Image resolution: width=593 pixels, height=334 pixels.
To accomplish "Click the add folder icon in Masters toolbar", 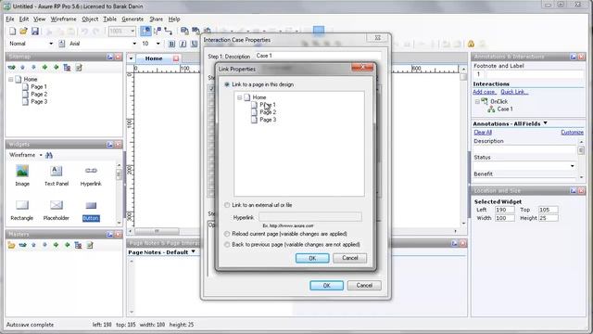I will [11, 245].
